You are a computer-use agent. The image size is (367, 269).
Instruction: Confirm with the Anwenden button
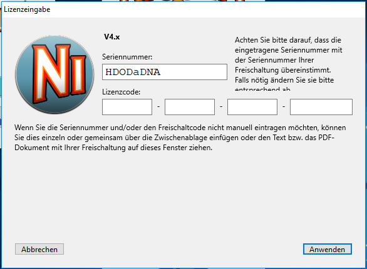[x=327, y=249]
